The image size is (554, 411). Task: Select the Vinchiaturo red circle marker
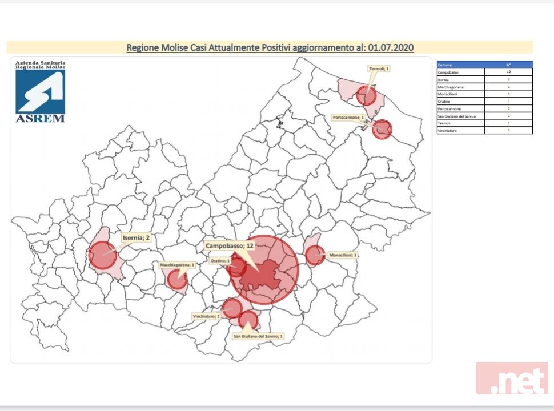tap(232, 308)
